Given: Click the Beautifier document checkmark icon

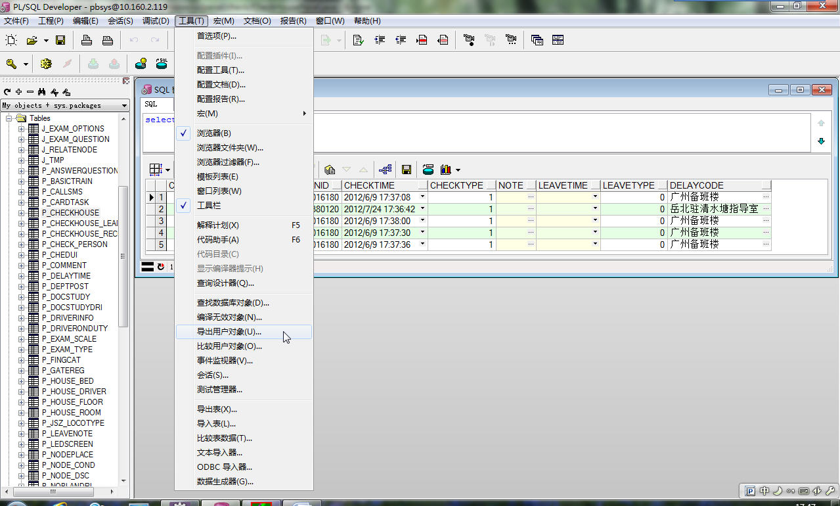Looking at the screenshot, I should coord(359,40).
